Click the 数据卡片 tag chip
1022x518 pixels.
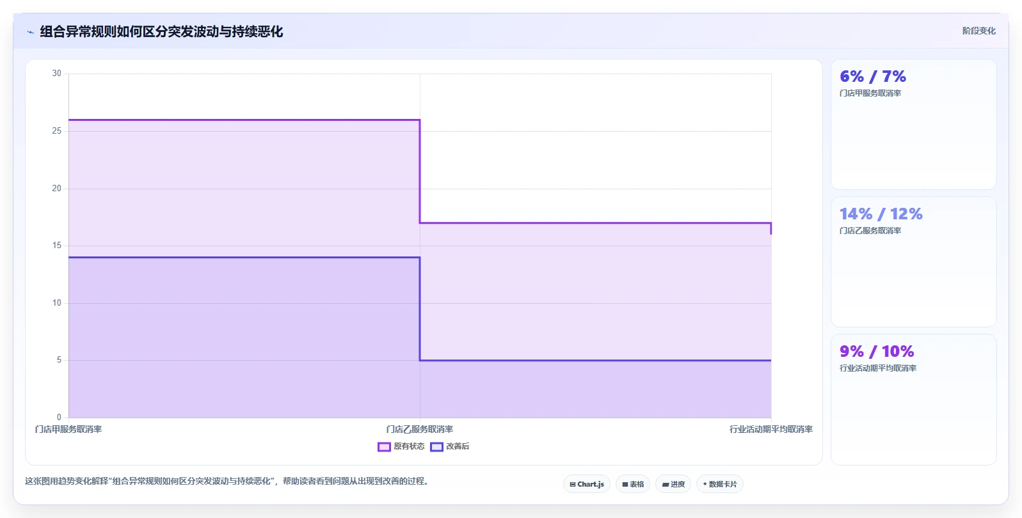[720, 484]
